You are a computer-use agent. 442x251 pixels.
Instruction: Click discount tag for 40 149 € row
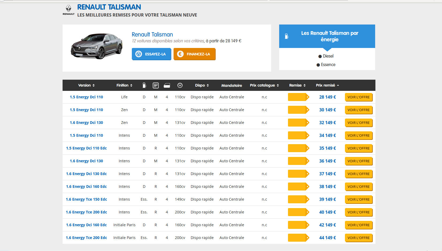[x=299, y=212]
